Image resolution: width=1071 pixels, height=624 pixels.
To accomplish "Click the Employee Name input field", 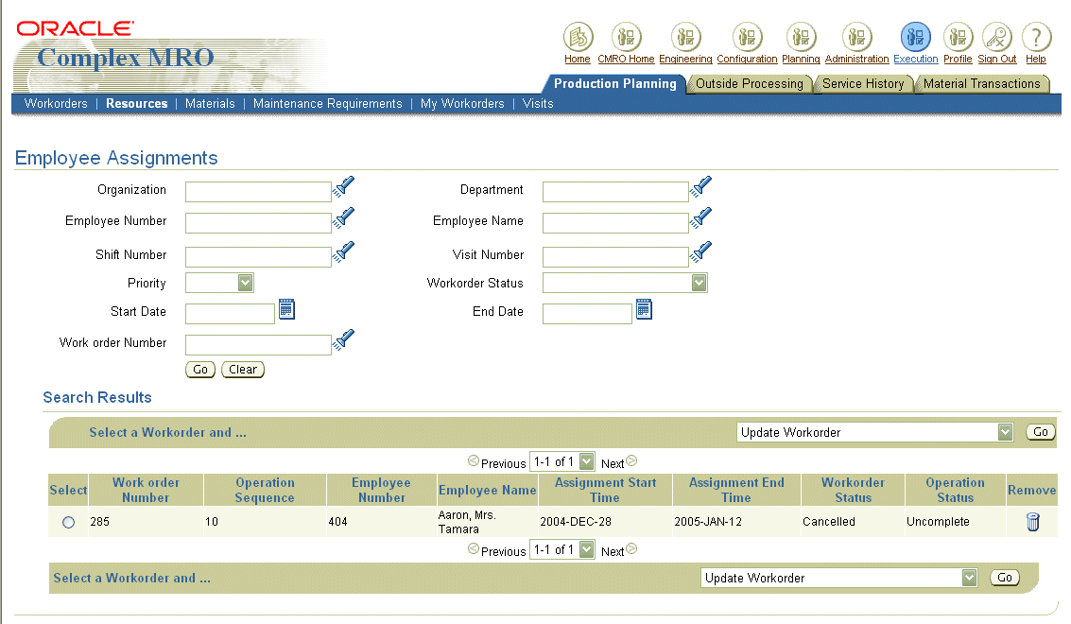I will (x=615, y=223).
